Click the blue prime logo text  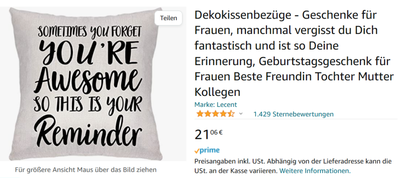tap(210, 150)
